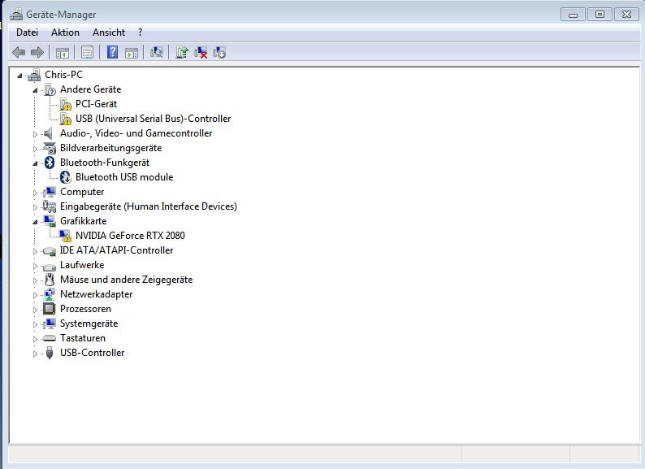Viewport: 645px width, 469px height.
Task: Expand the Computer node
Action: pos(35,193)
